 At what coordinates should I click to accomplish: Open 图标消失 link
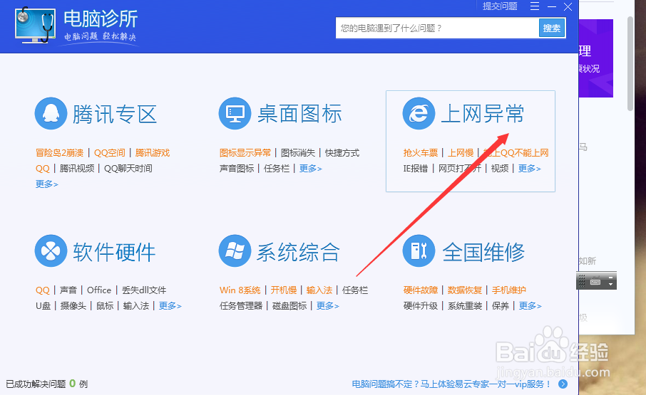[x=298, y=153]
